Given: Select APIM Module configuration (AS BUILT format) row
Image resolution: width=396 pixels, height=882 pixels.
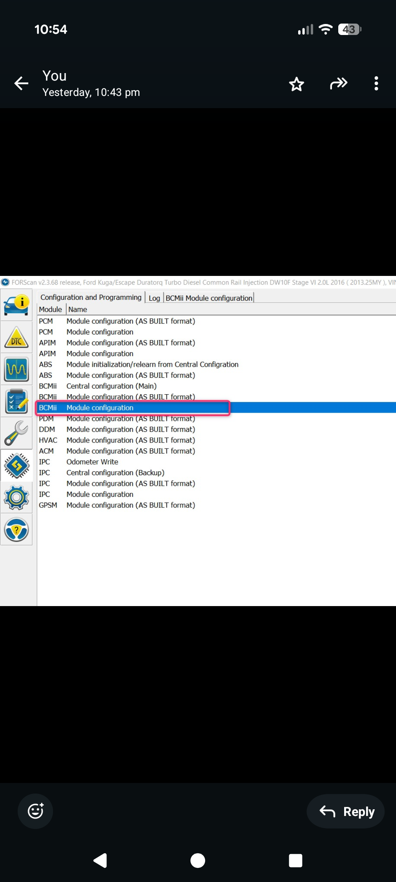Looking at the screenshot, I should (216, 343).
